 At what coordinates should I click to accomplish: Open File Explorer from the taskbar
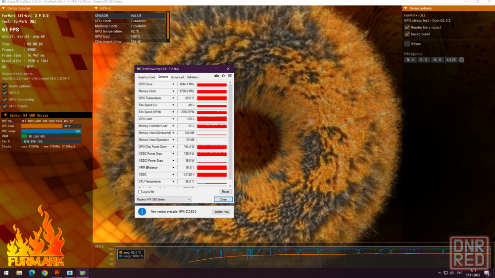[x=19, y=273]
